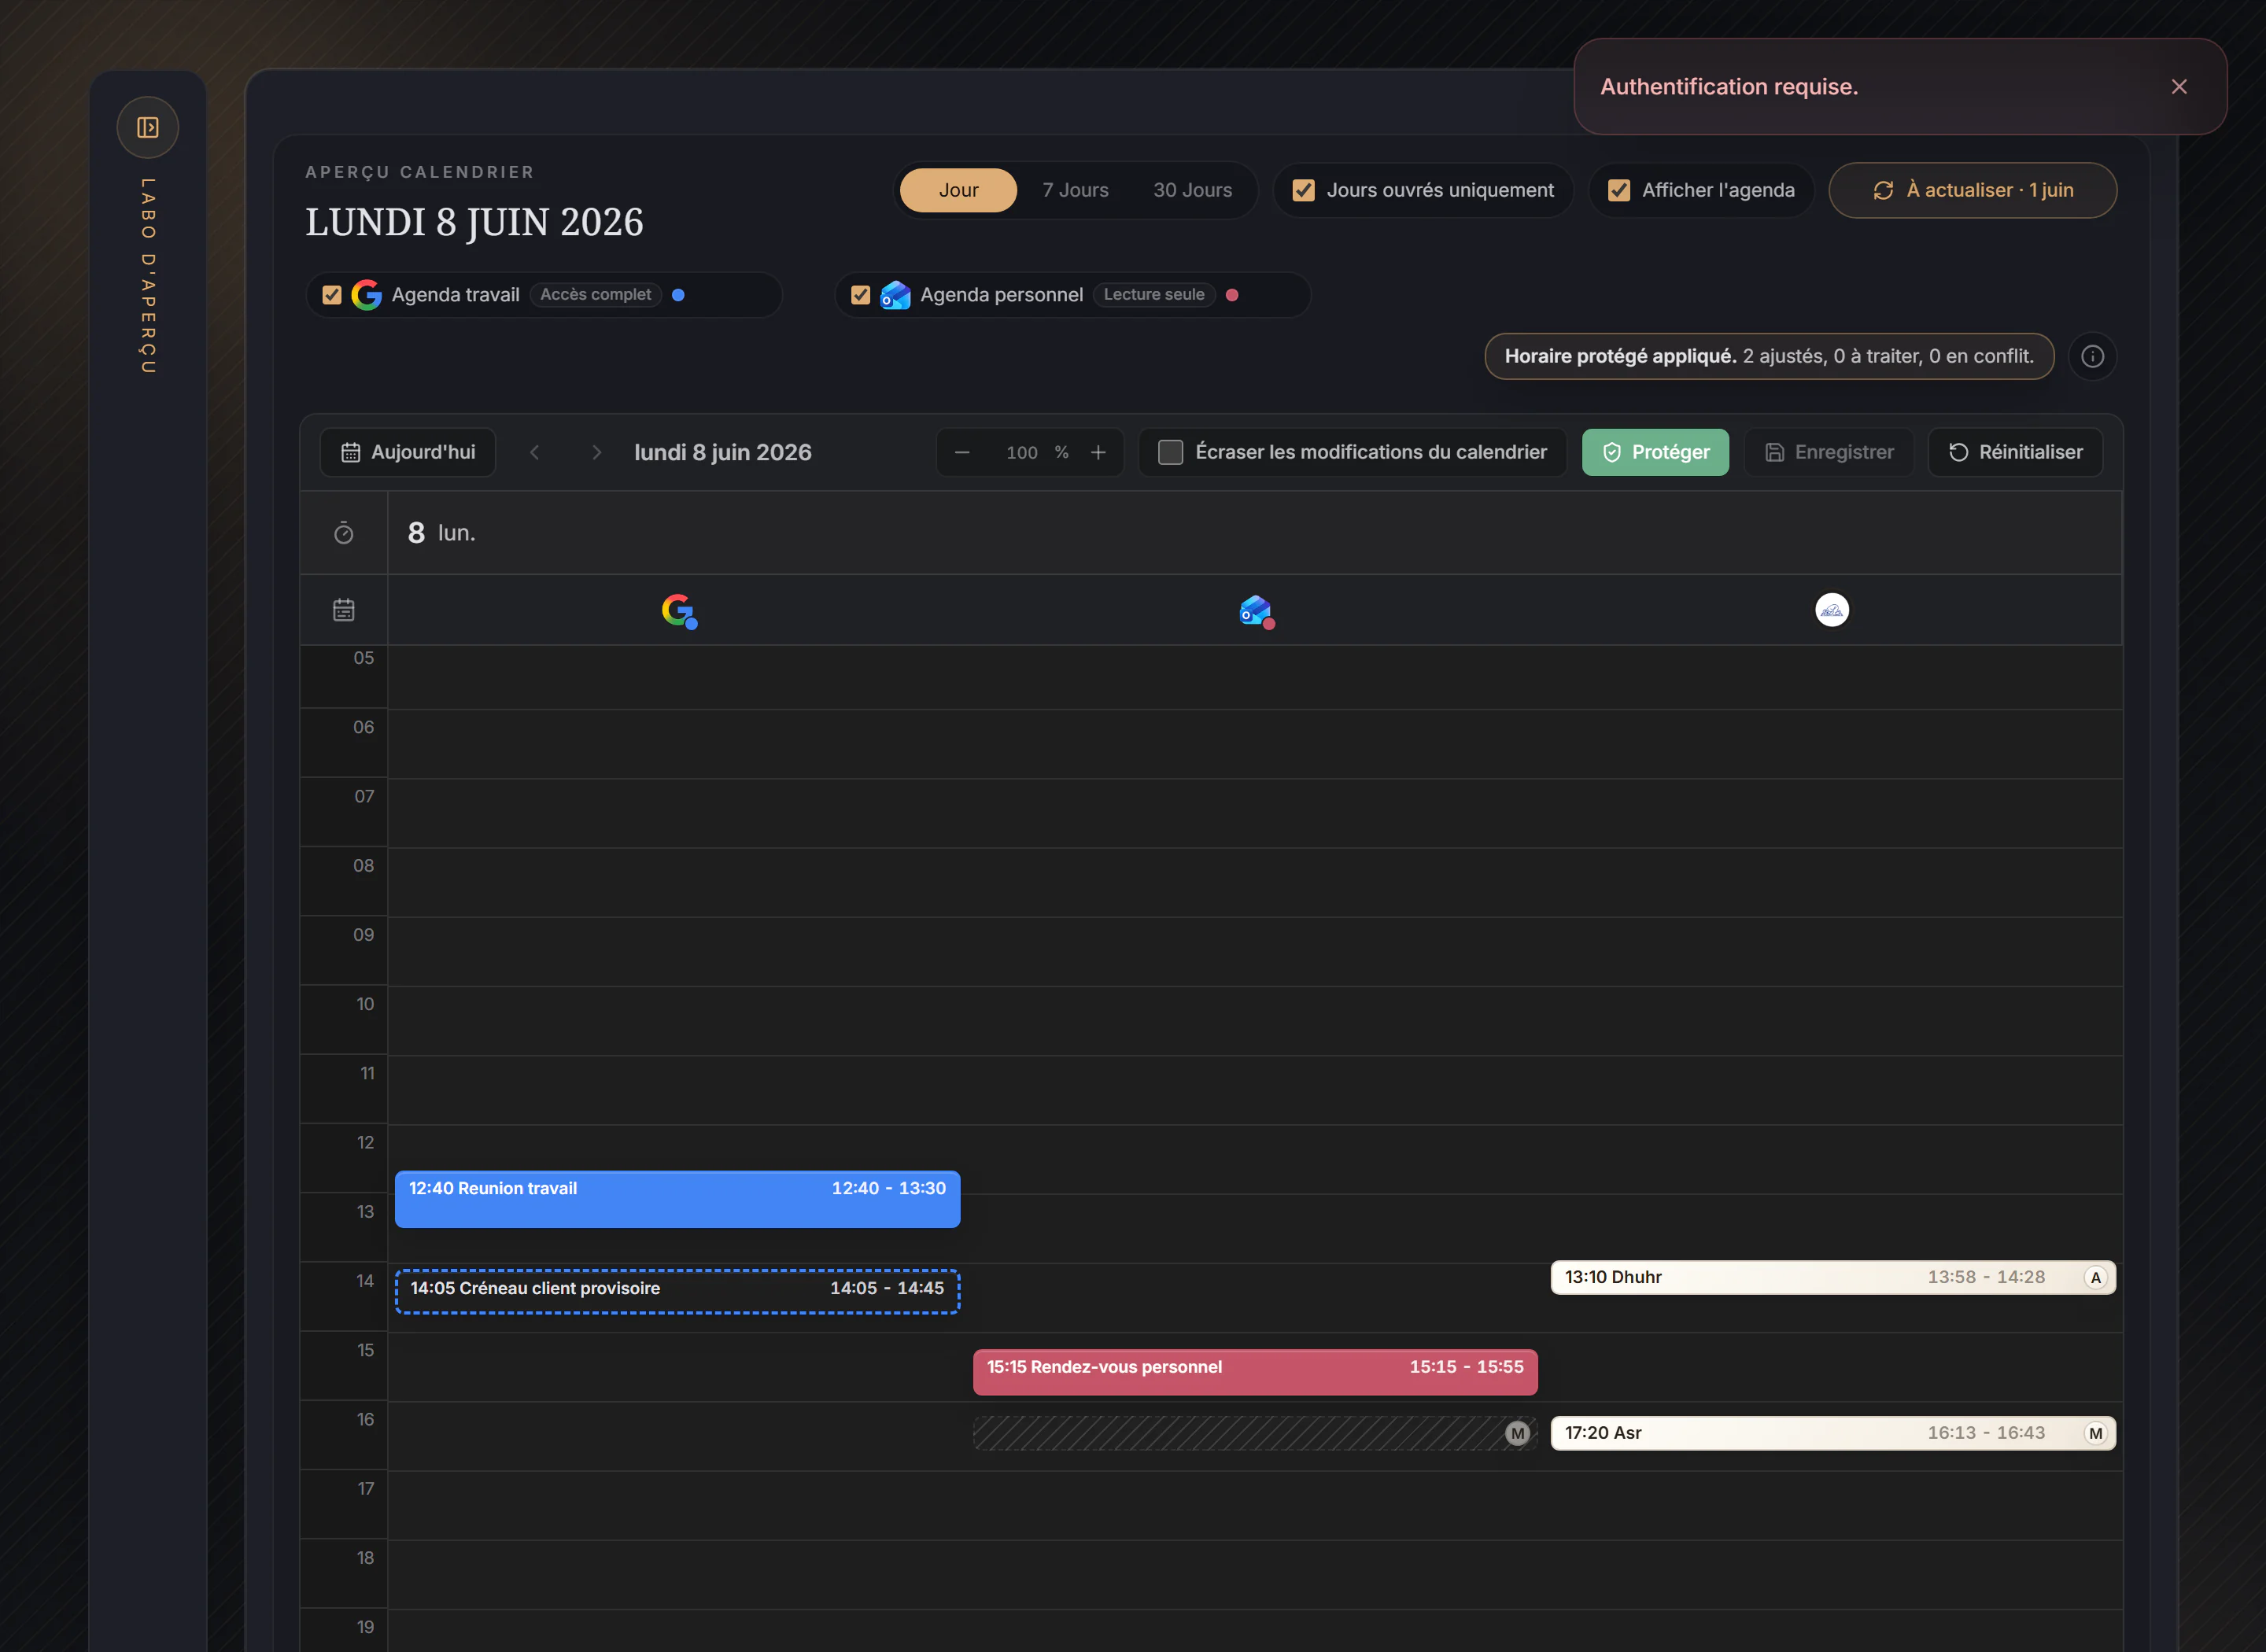Viewport: 2266px width, 1652px height.
Task: Click the Google calendar column icon
Action: 679,610
